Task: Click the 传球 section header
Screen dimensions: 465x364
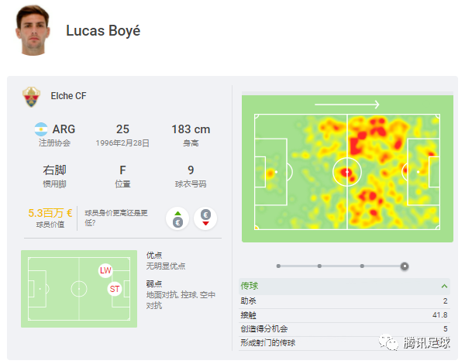Action: click(x=345, y=286)
